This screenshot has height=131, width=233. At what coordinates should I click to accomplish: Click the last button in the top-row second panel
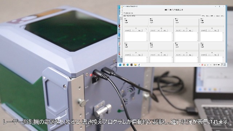[x=165, y=31]
